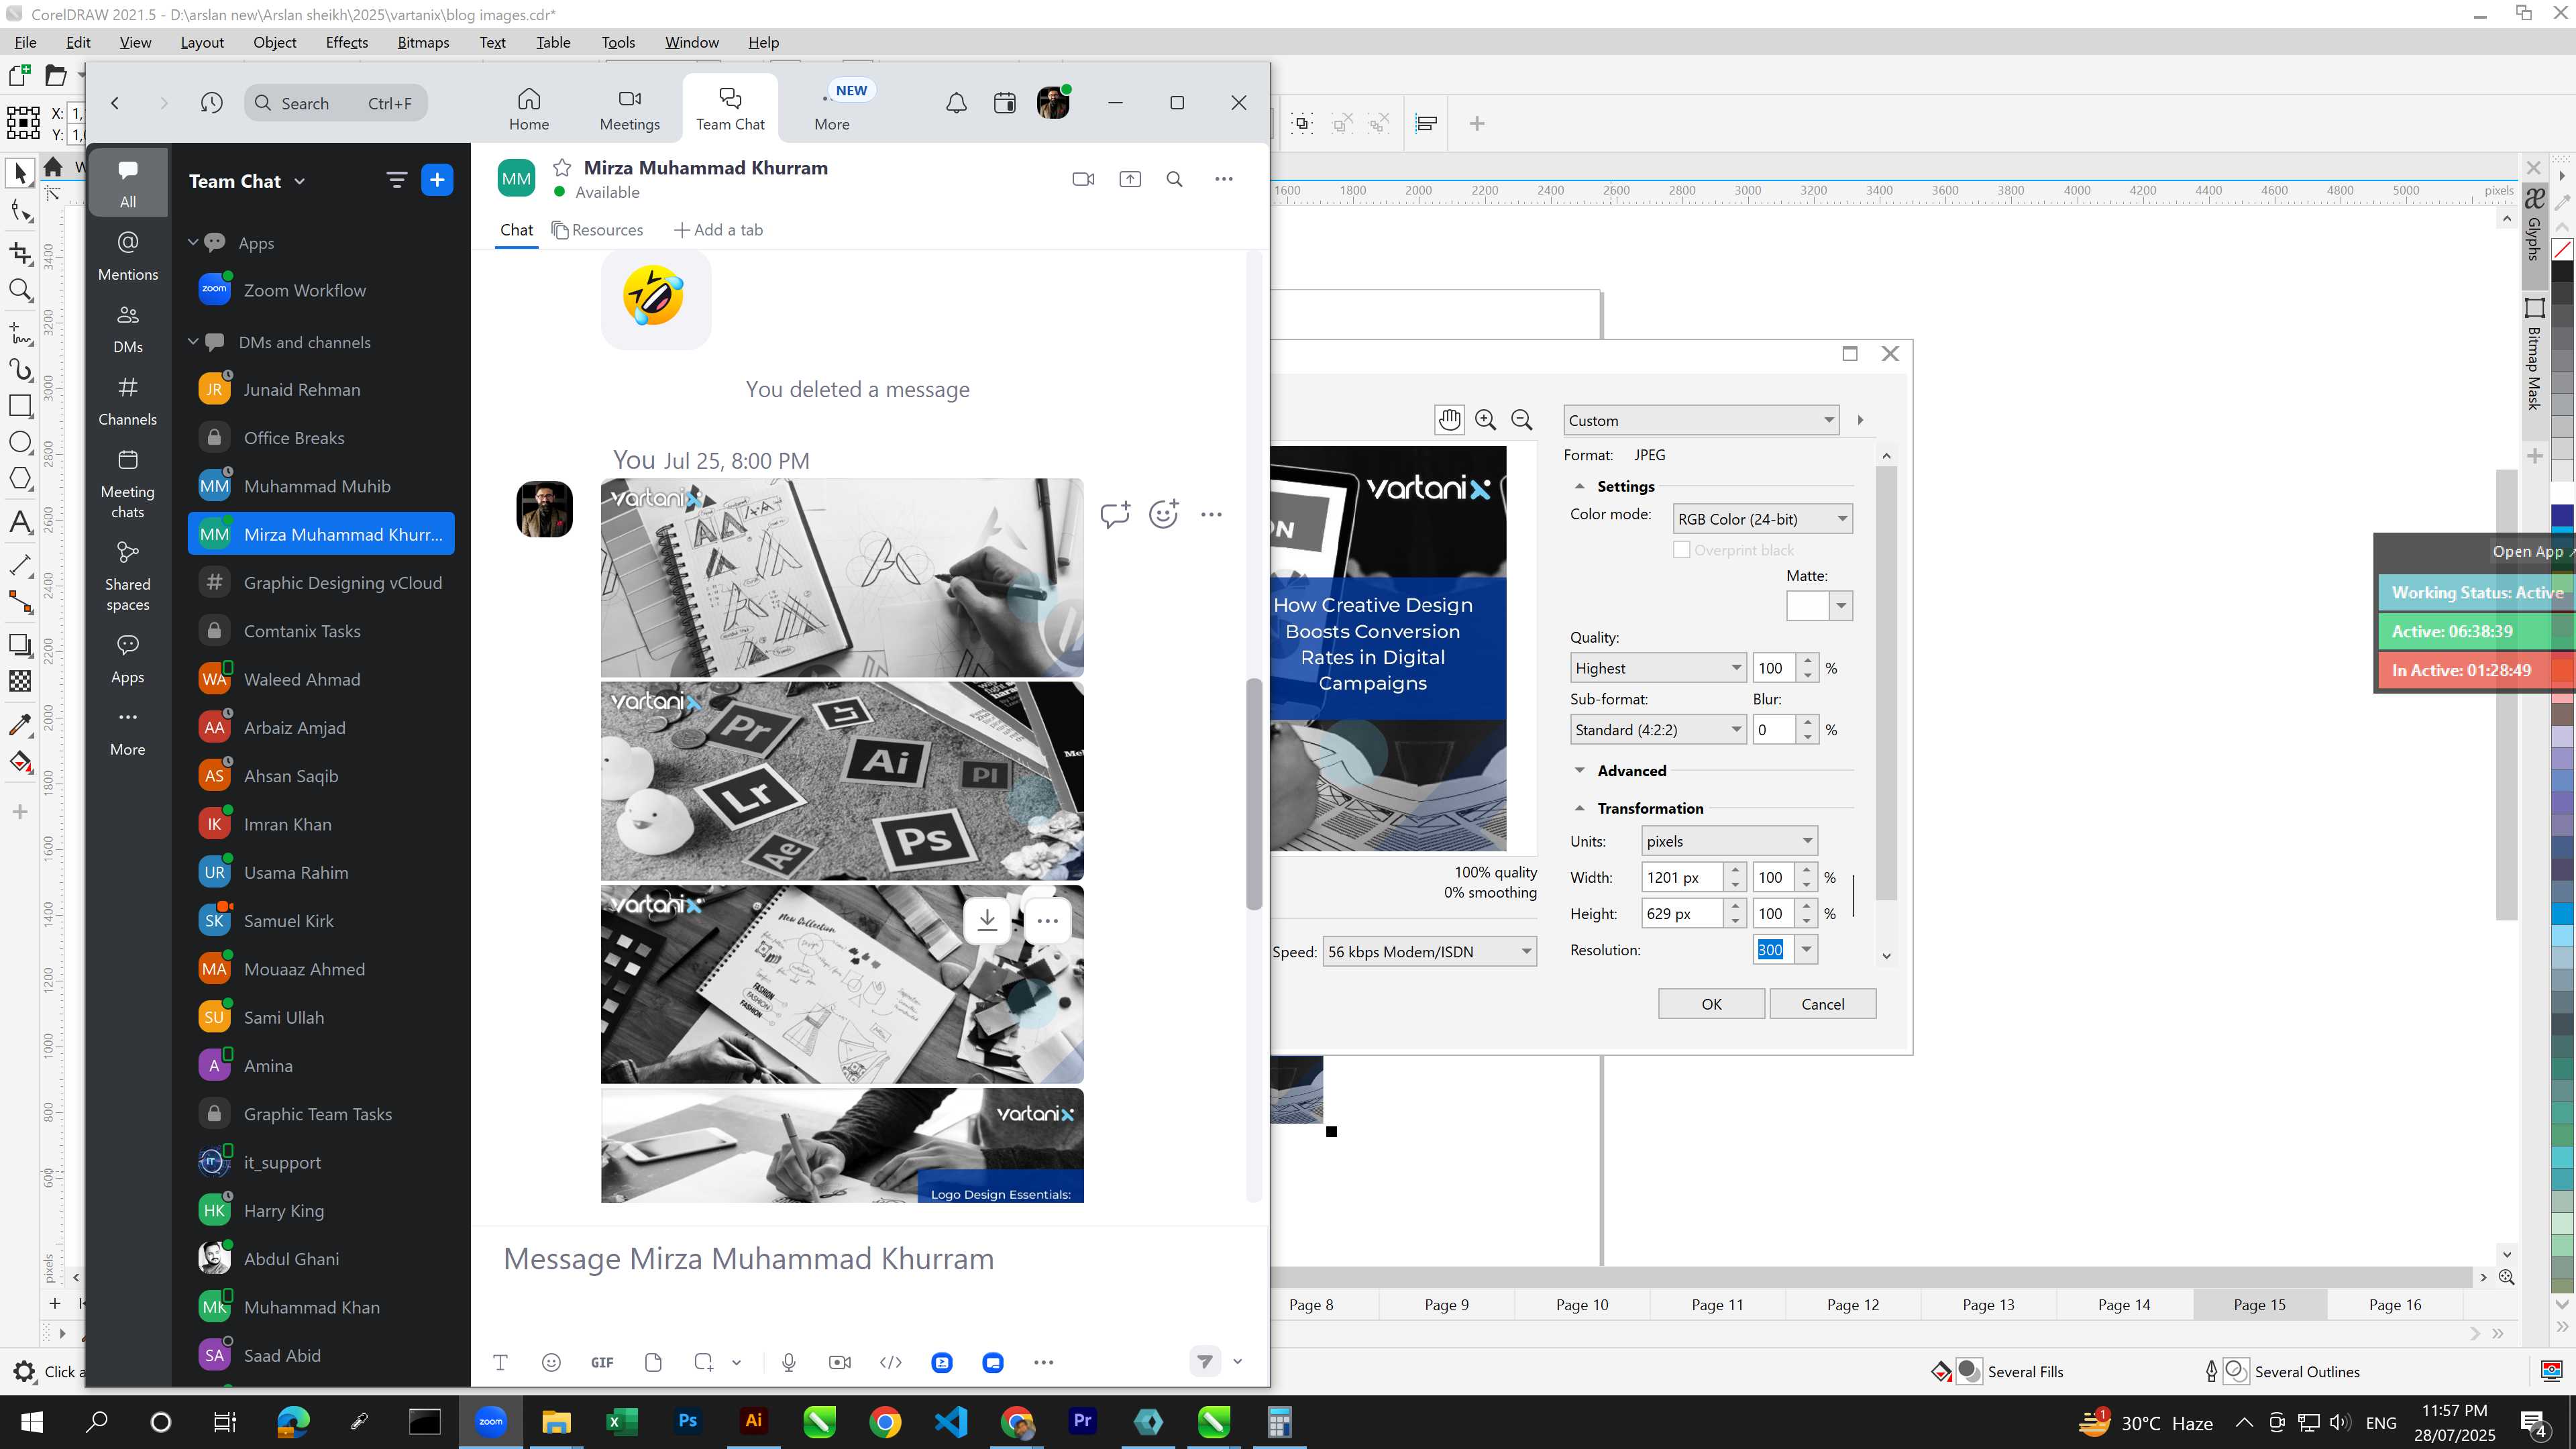The image size is (2576, 1449).
Task: Collapse the DMs and channels group
Action: coord(193,342)
